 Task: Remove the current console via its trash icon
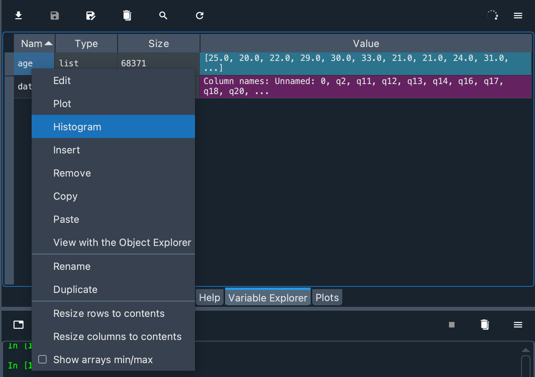tap(485, 325)
